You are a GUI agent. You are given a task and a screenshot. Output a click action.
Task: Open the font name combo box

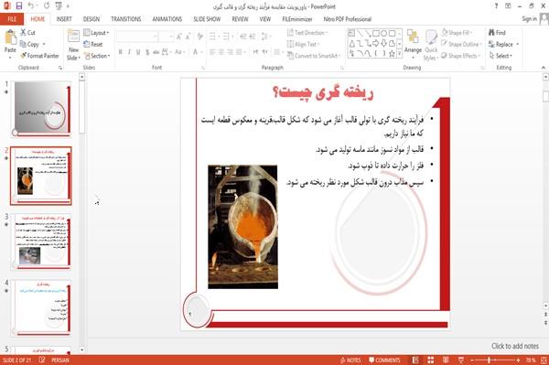click(x=137, y=37)
